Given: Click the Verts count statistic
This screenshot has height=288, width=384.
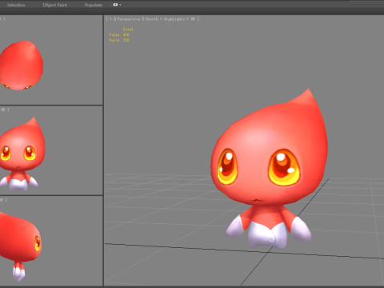Looking at the screenshot, I should coord(119,40).
